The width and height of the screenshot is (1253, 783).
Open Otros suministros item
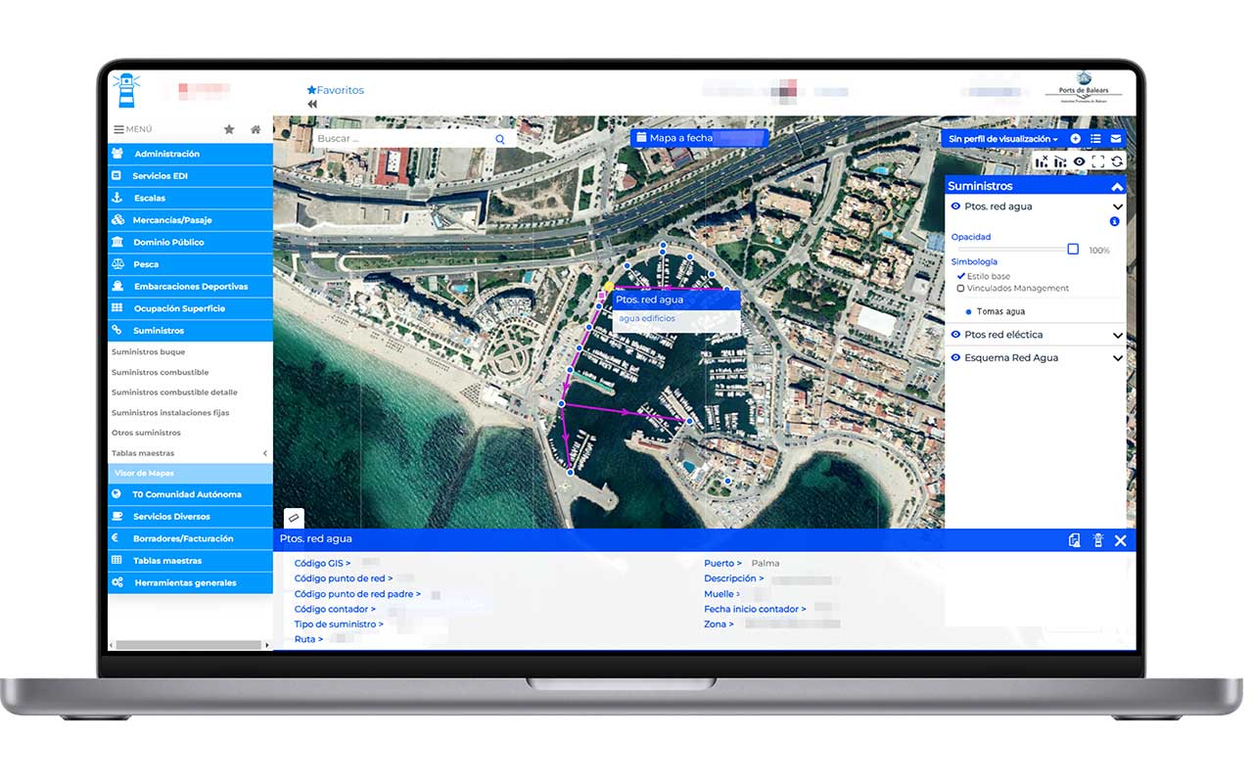pos(146,433)
